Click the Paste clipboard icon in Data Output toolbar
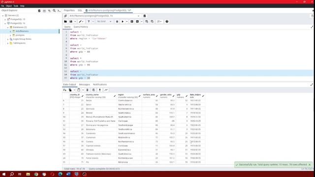This screenshot has height=177, width=315. pos(79,90)
